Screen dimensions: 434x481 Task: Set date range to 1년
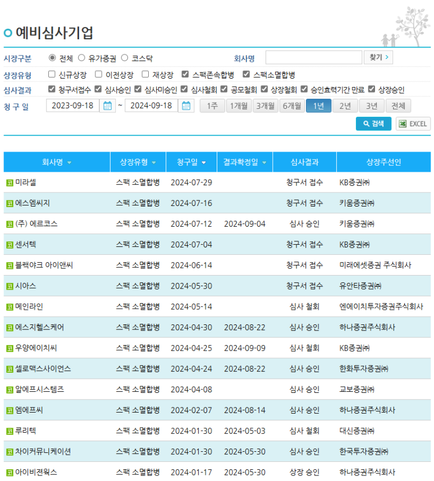pos(318,106)
